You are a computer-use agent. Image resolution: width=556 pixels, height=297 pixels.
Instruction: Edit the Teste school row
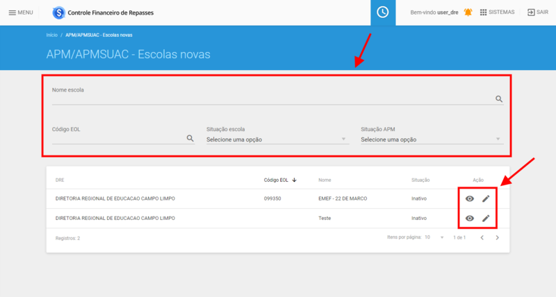[486, 219]
